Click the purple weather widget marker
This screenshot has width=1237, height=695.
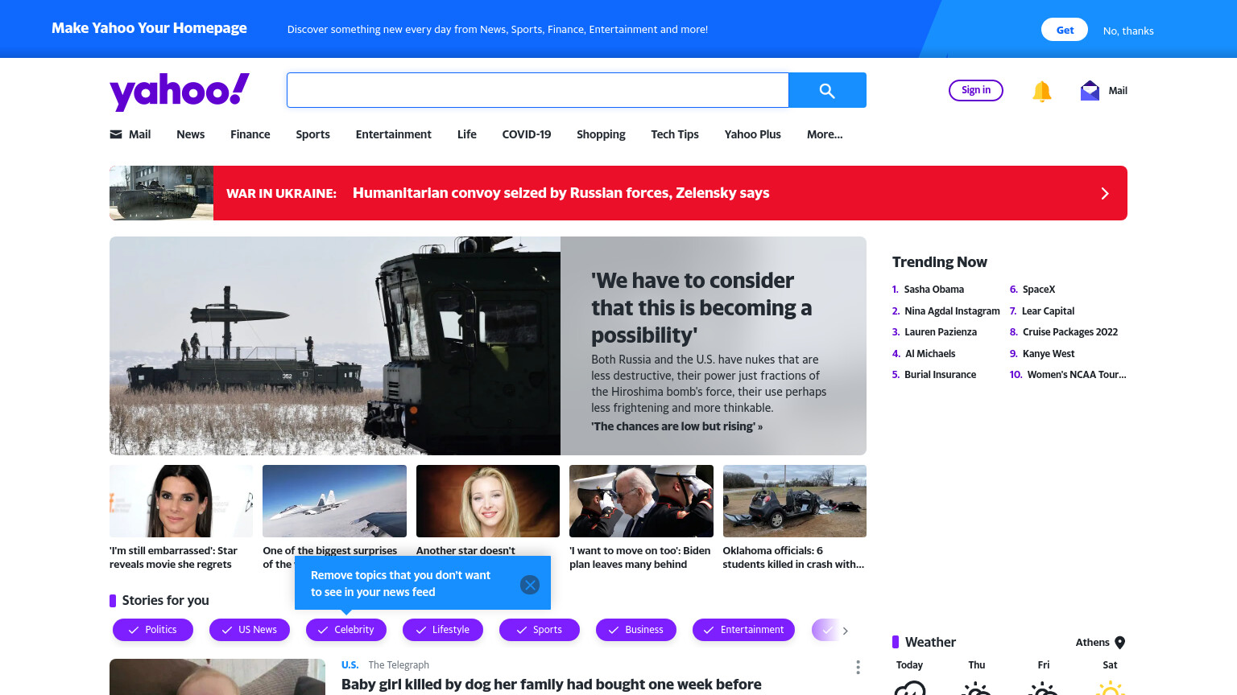[896, 642]
